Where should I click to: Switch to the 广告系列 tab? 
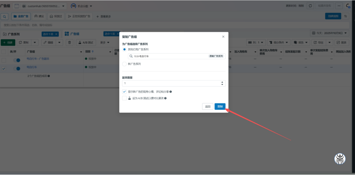[x=15, y=34]
